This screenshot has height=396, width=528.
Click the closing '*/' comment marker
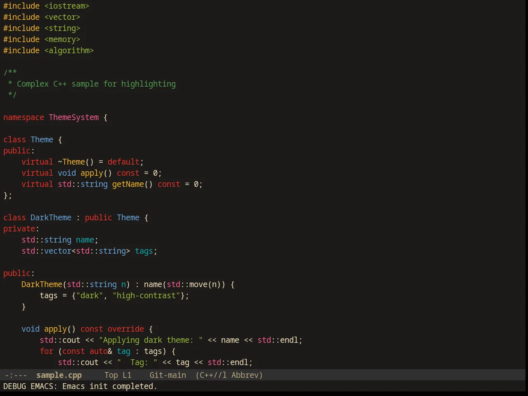(x=12, y=95)
